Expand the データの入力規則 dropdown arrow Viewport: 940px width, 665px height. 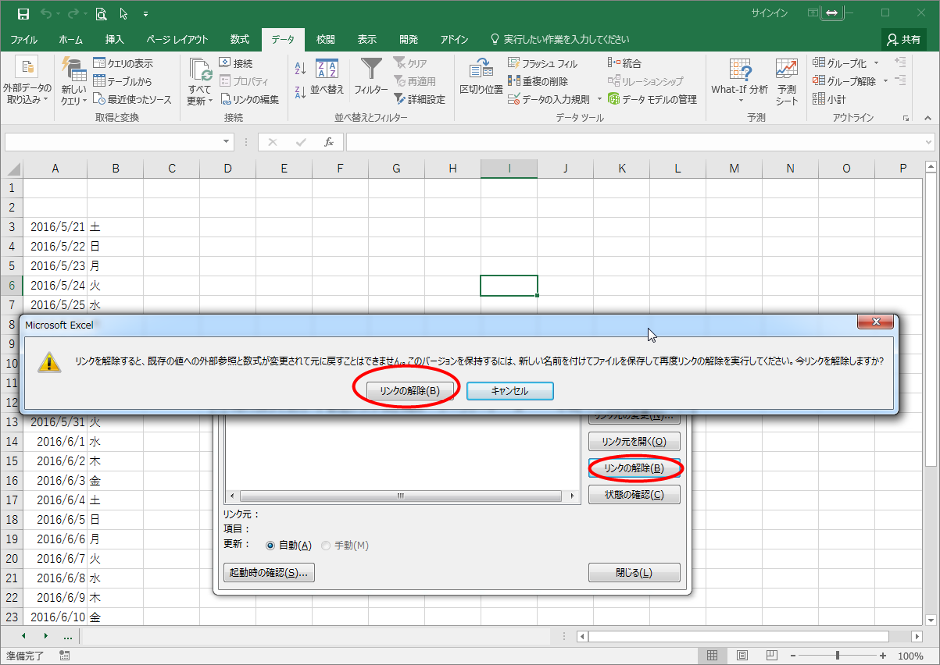click(x=599, y=99)
